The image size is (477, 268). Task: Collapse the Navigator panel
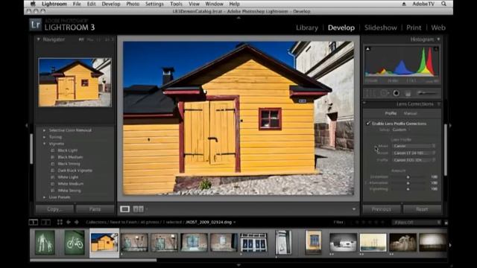(x=38, y=39)
